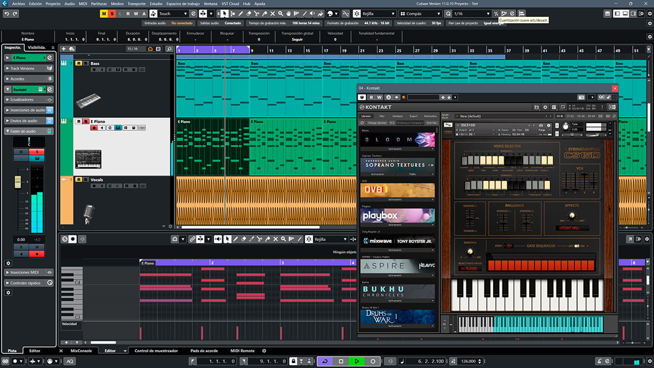Open the Playbox library in Kontakt

[397, 215]
